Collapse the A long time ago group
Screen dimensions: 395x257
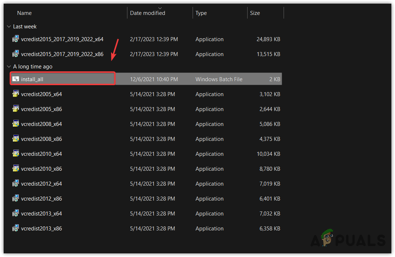tap(9, 67)
